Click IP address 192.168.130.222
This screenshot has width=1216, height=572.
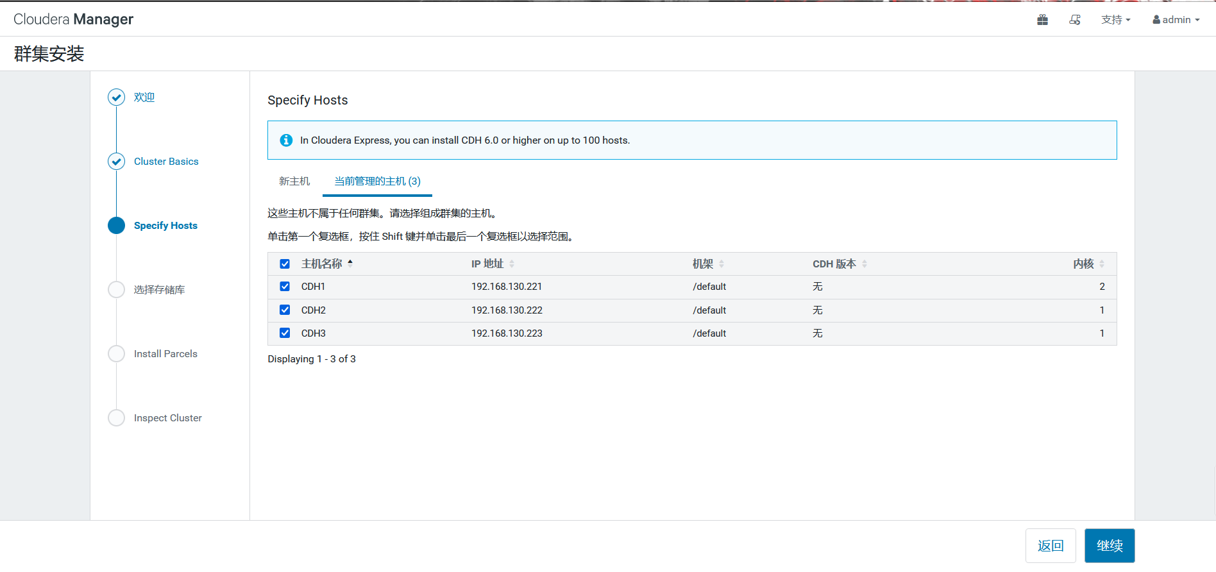[x=507, y=310]
